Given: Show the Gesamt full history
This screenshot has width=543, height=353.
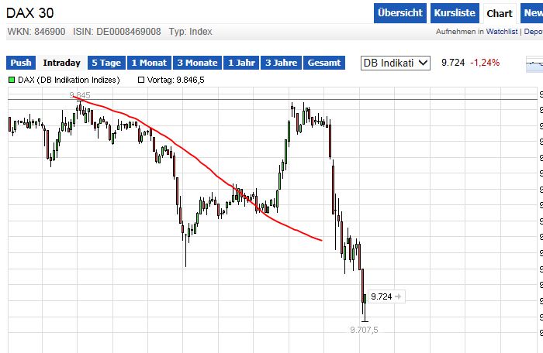Looking at the screenshot, I should 323,63.
